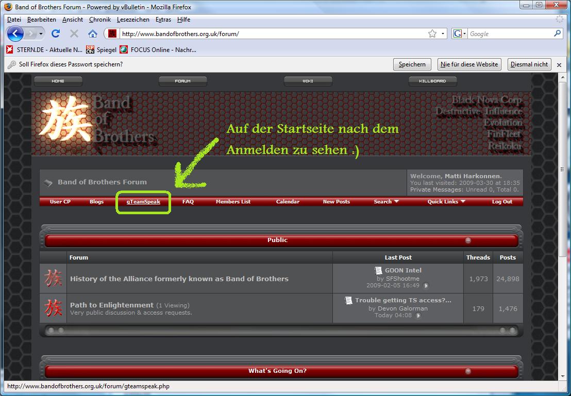Click the Path to Enlightenment status icon
The height and width of the screenshot is (396, 571).
(53, 308)
